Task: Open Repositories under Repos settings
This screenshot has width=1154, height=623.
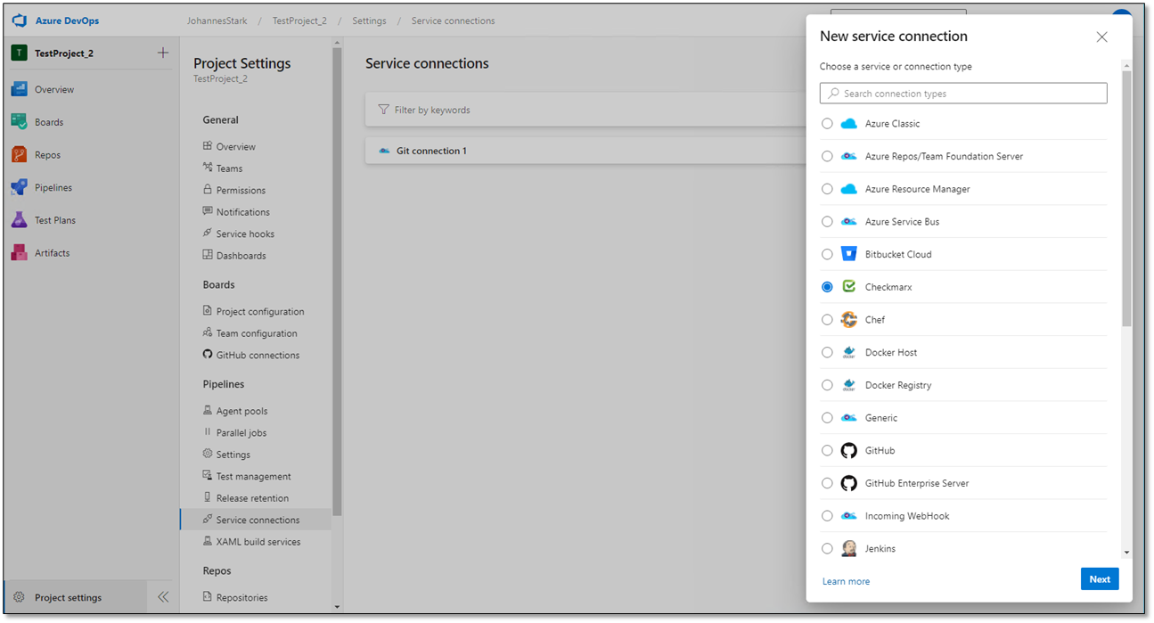Action: pyautogui.click(x=241, y=597)
